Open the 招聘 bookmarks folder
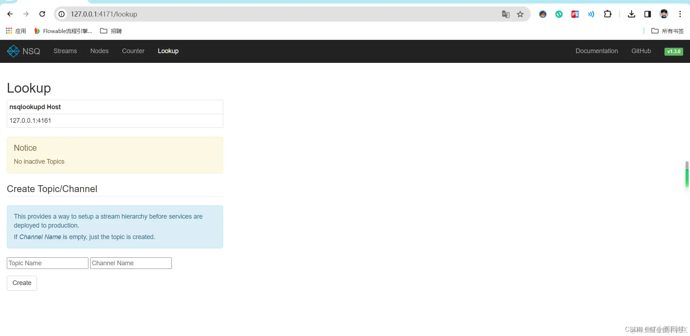 [x=111, y=31]
